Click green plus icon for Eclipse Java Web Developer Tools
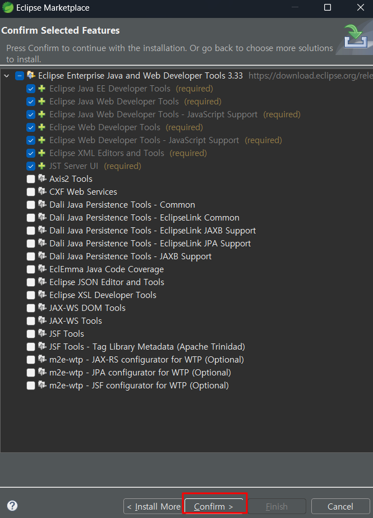Image resolution: width=373 pixels, height=518 pixels. (42, 102)
